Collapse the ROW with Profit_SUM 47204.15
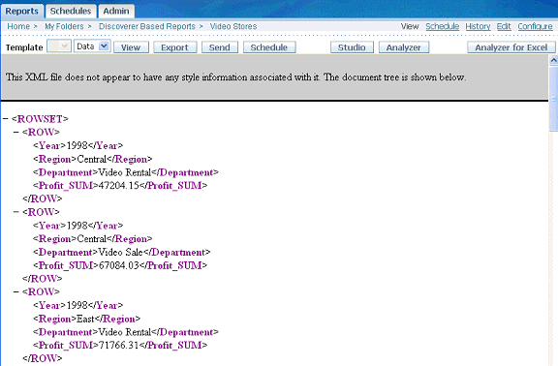The width and height of the screenshot is (558, 366). click(16, 132)
